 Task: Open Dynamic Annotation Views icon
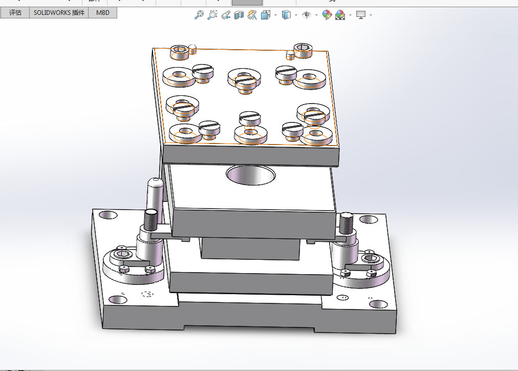252,15
